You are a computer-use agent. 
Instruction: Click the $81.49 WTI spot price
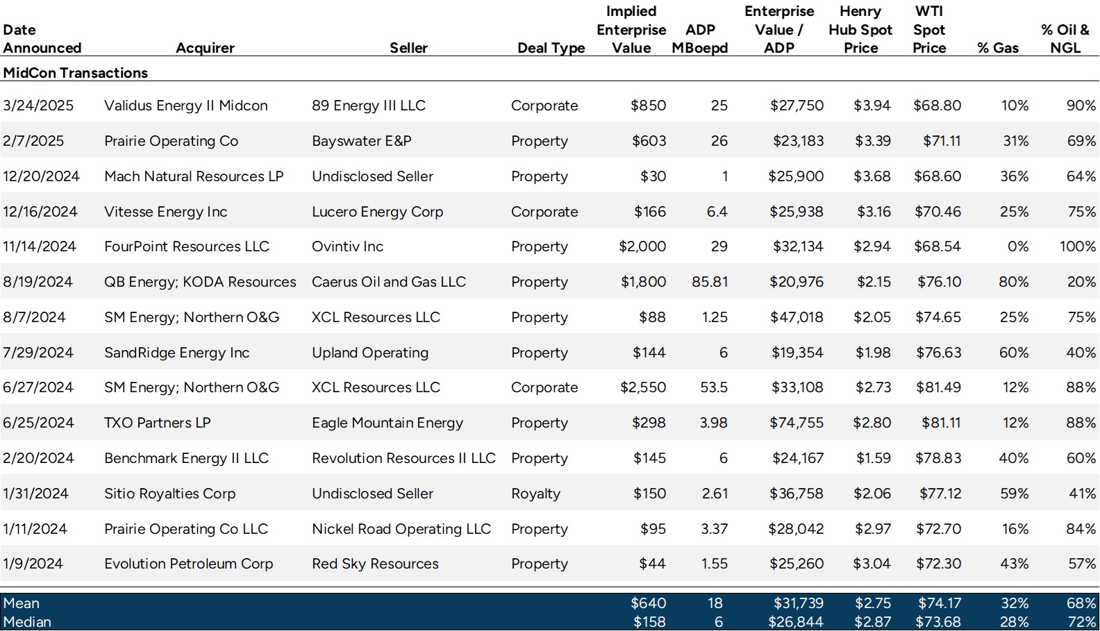point(938,387)
